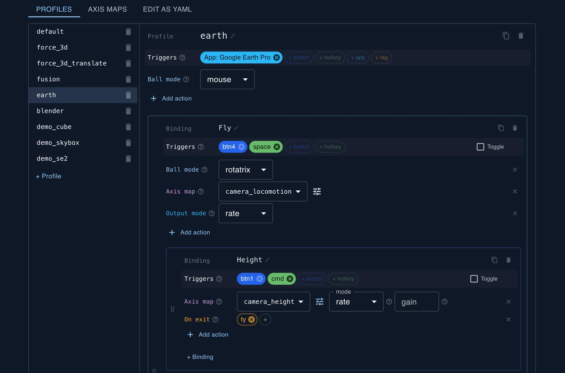
Task: Edit the Fly binding name
Action: pos(236,128)
